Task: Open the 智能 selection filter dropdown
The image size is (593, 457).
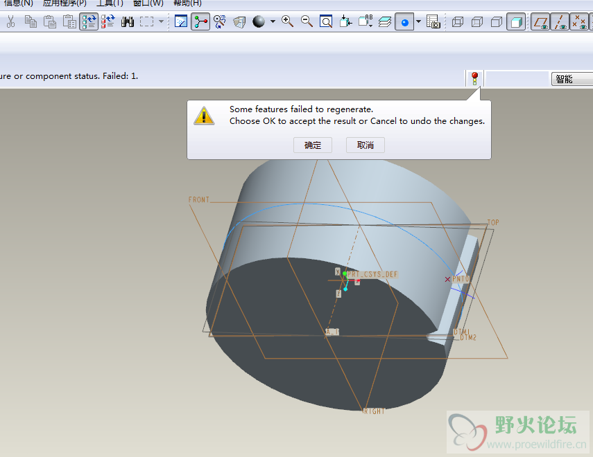Action: pos(572,79)
